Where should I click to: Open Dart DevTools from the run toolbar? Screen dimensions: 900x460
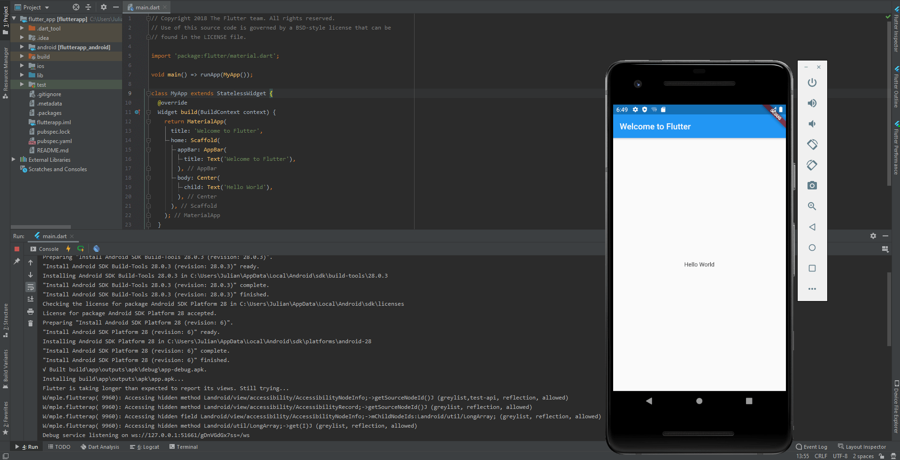96,249
